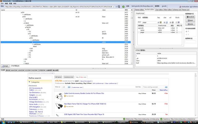Viewport: 198px width, 124px height.
Task: Open the 'Home Audio' category link
Action: [33, 104]
